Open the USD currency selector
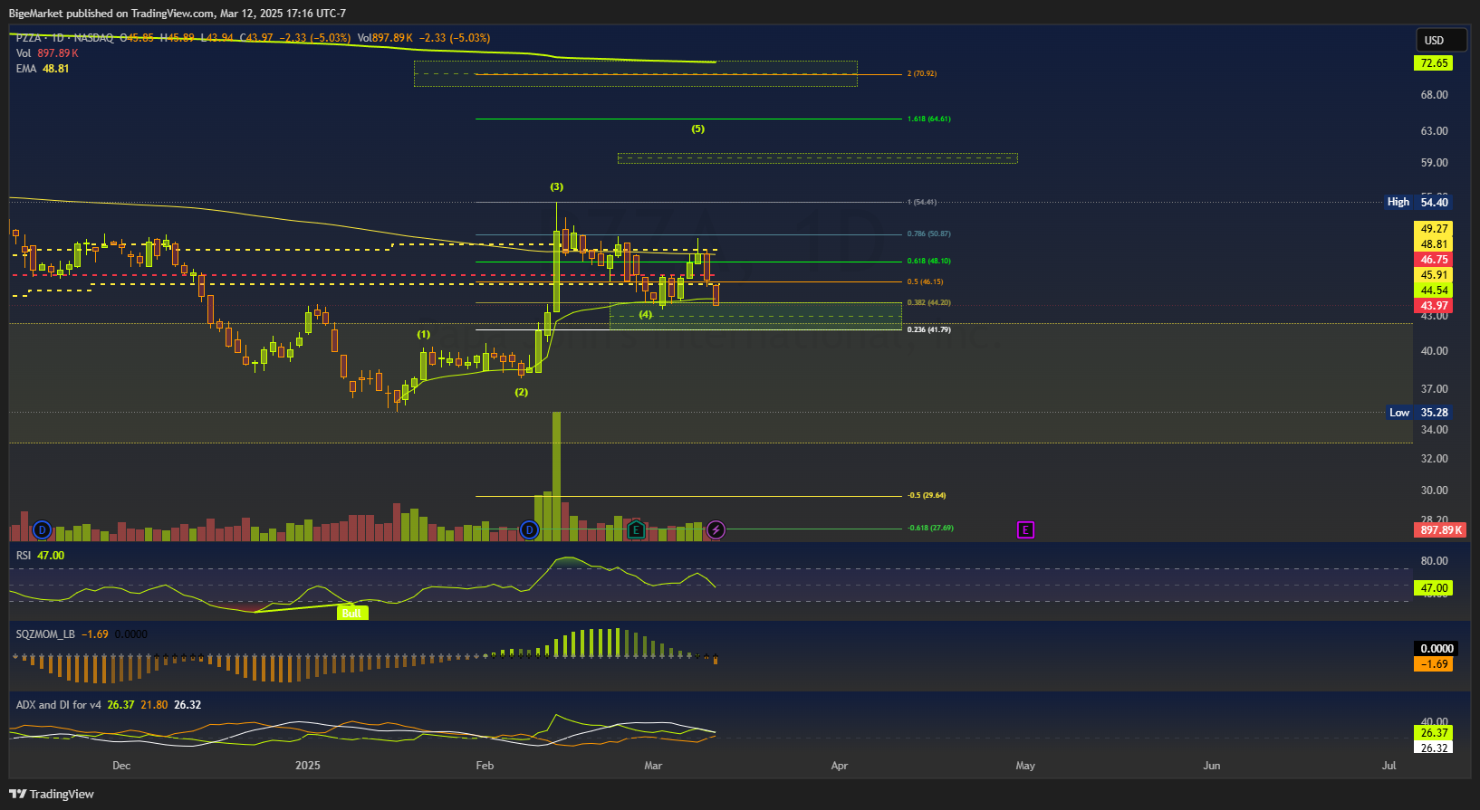The image size is (1480, 810). pyautogui.click(x=1441, y=40)
